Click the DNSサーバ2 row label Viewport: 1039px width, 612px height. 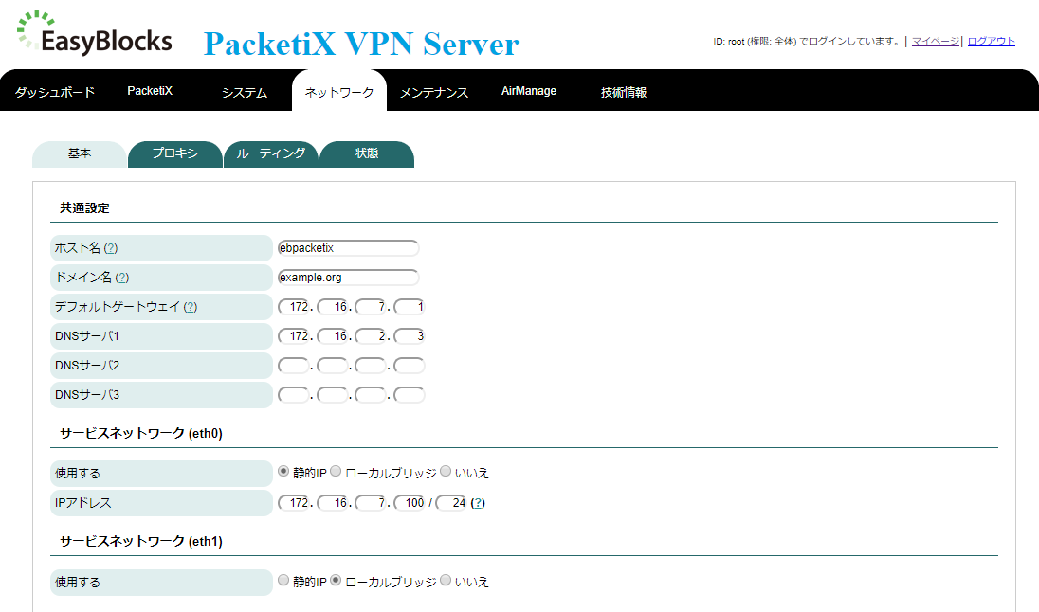pyautogui.click(x=162, y=365)
